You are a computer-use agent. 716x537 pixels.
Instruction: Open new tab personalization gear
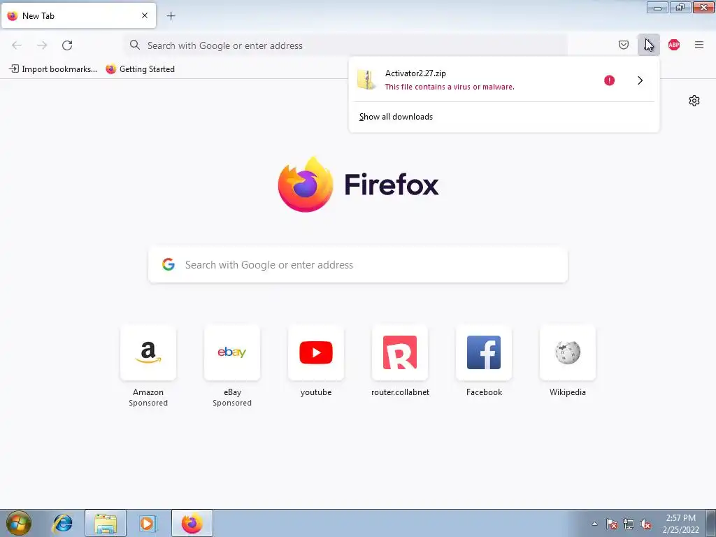[694, 101]
